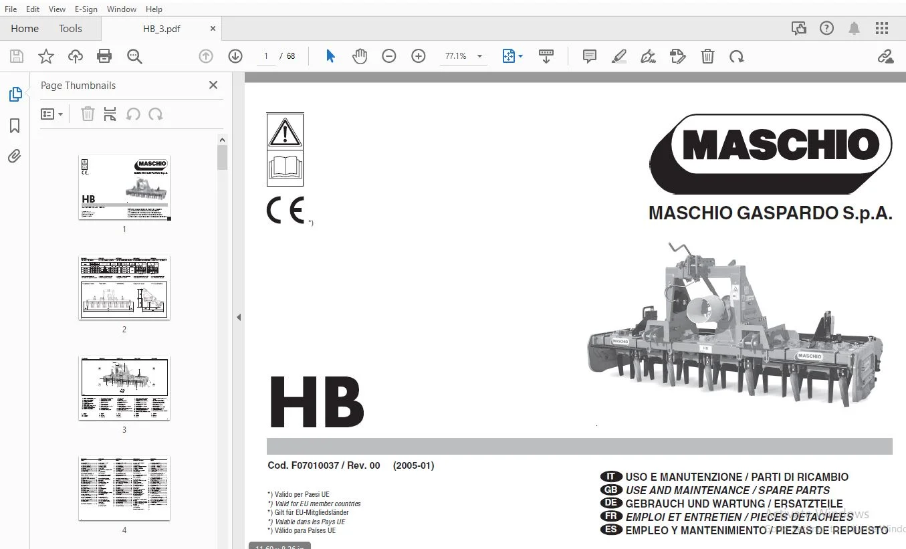View notifications bell

pyautogui.click(x=855, y=28)
